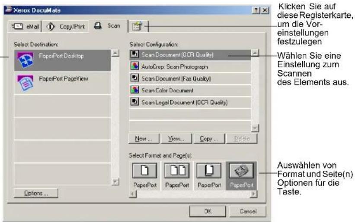Click color icon beside Scan Color Document
Screen dimensions: 355x222
click(135, 90)
